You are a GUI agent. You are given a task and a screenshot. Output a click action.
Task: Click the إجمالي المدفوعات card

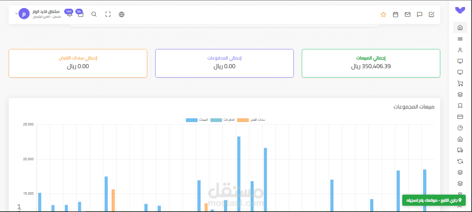point(224,63)
